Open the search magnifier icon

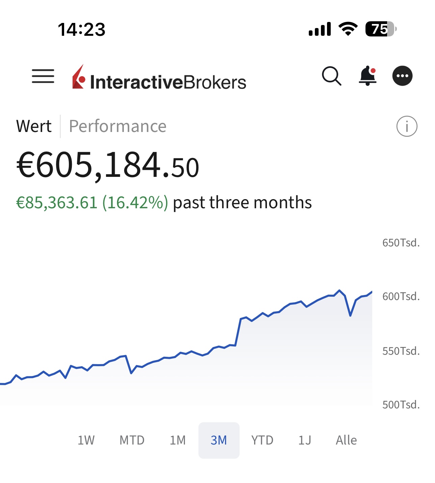coord(331,76)
